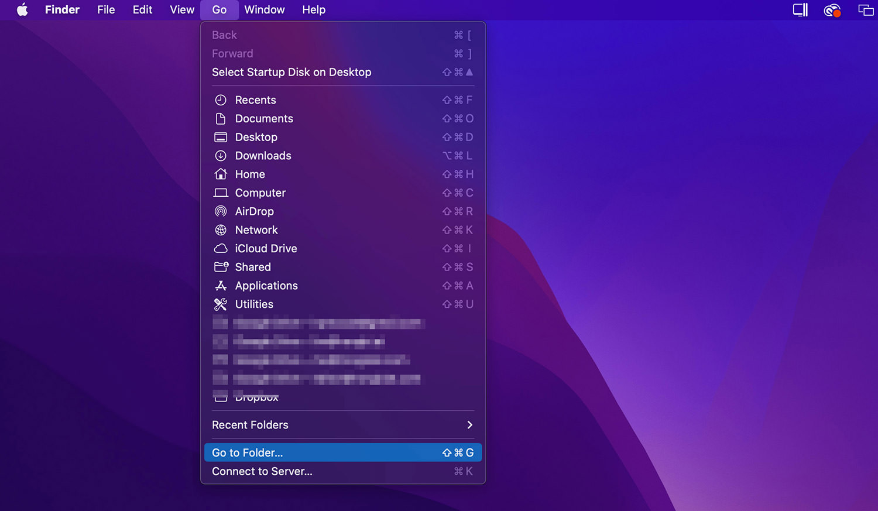Click the Desktop icon in Go menu
878x511 pixels.
click(221, 138)
